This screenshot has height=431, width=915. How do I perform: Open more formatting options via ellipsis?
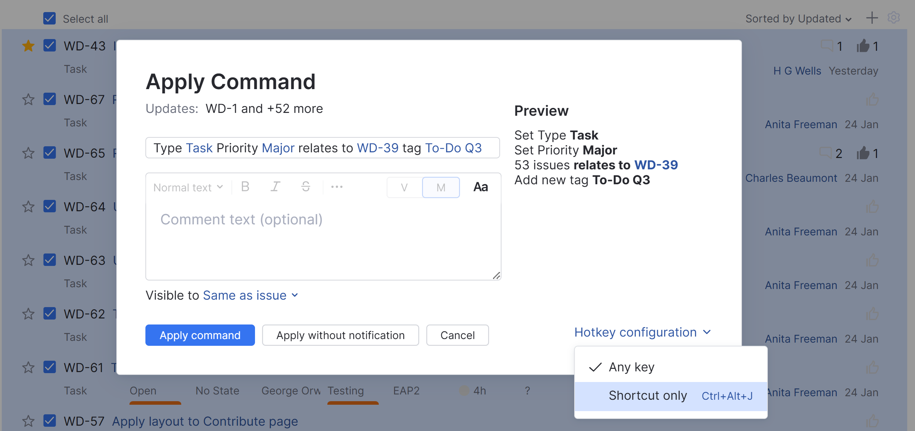click(x=336, y=187)
